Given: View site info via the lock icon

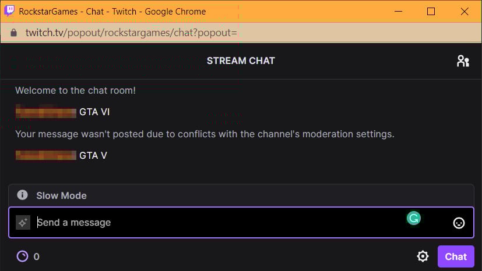Looking at the screenshot, I should pyautogui.click(x=13, y=33).
